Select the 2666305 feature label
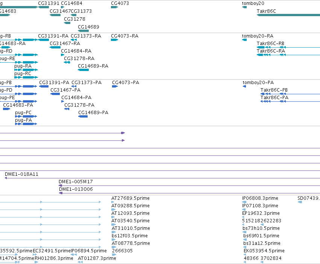This screenshot has width=320, height=264. point(123,251)
